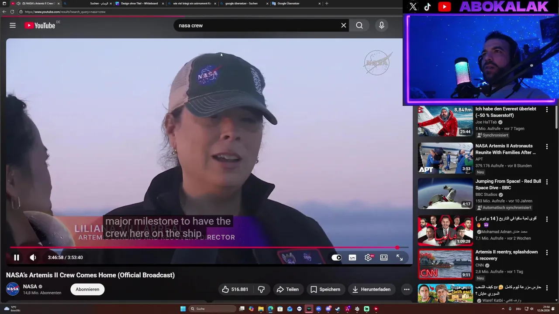This screenshot has width=559, height=314.
Task: Go to the YouTube home logo
Action: point(40,25)
